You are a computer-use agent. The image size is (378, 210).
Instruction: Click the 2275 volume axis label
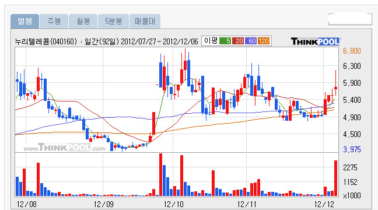pos(350,167)
